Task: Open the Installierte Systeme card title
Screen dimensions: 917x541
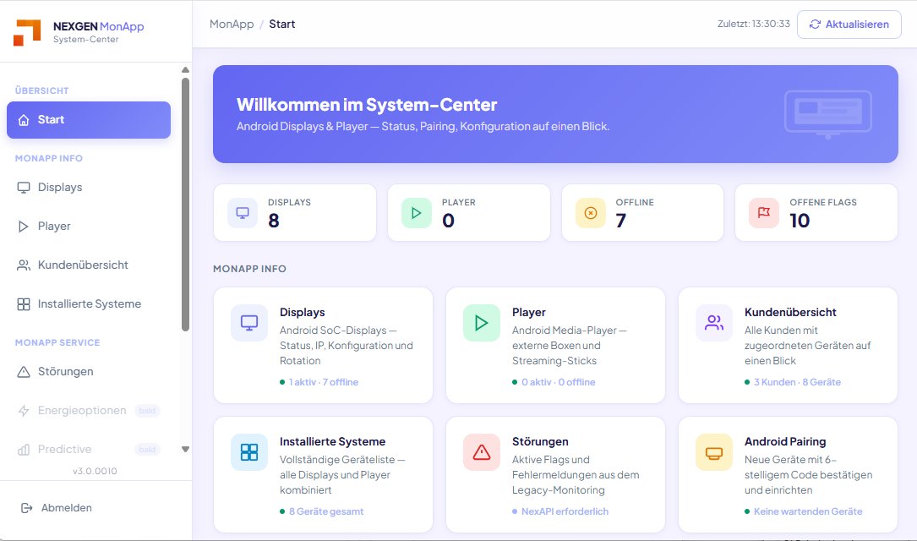Action: click(332, 441)
